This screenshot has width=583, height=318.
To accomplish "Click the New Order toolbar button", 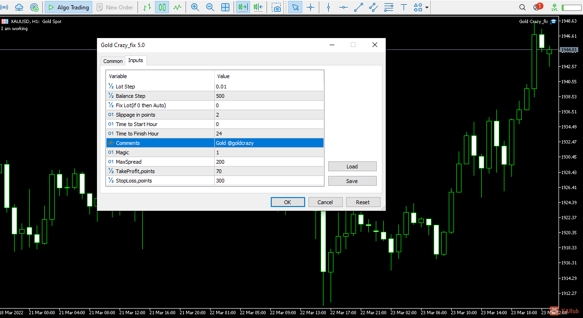I will 114,8.
